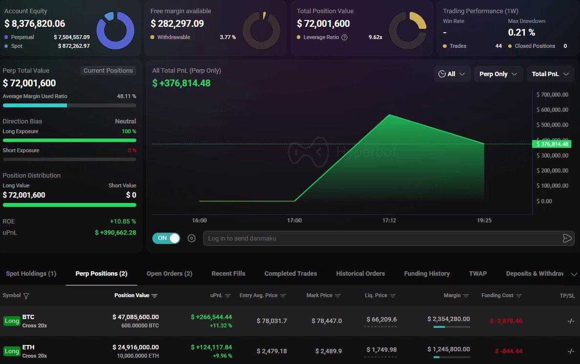Click the ETH funding cost $ -844.44
Screen dimensions: 580x364
pyautogui.click(x=509, y=351)
